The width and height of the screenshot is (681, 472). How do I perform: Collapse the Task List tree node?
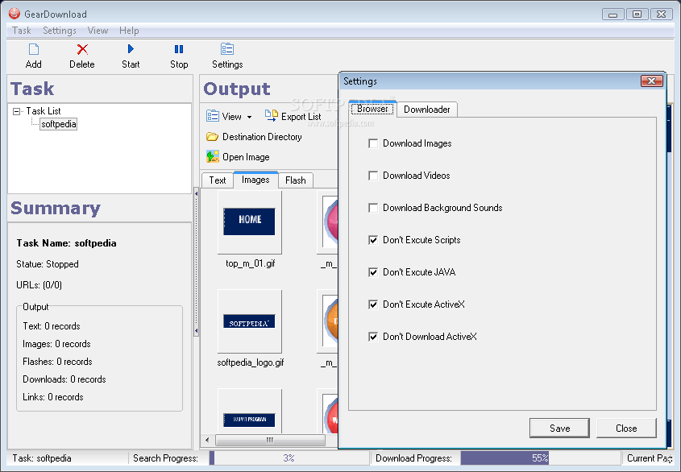pos(18,110)
